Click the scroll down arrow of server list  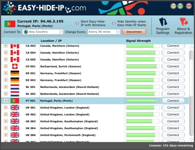coord(191,139)
